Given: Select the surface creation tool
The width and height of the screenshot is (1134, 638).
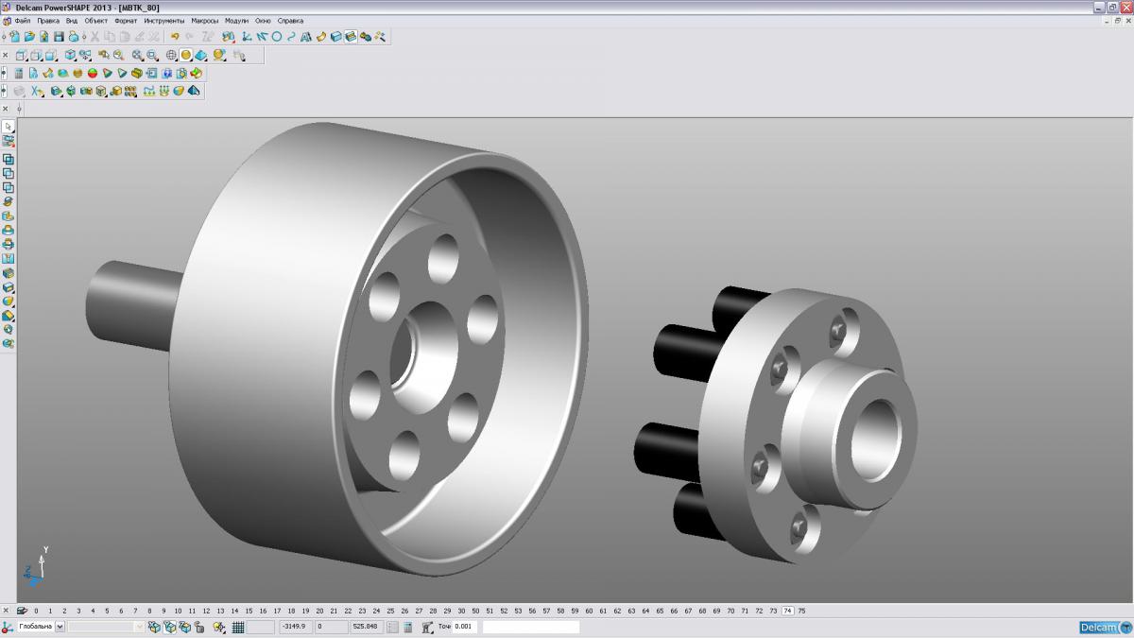Looking at the screenshot, I should (321, 36).
